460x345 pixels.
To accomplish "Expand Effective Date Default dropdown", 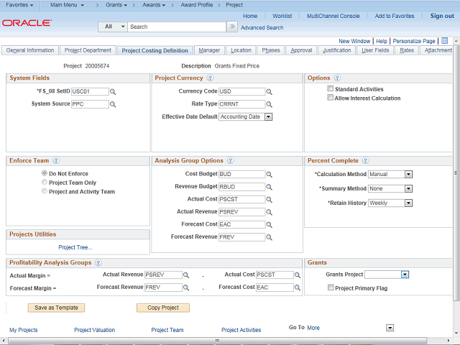I will pyautogui.click(x=268, y=116).
